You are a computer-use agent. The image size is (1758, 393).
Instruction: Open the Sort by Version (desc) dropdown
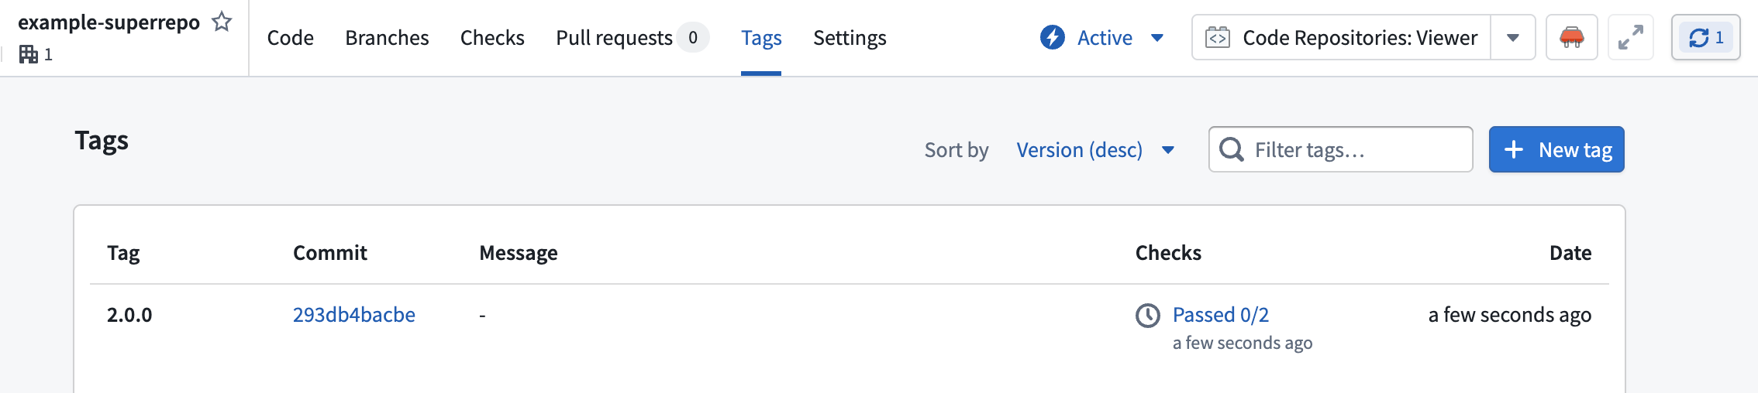[1094, 149]
